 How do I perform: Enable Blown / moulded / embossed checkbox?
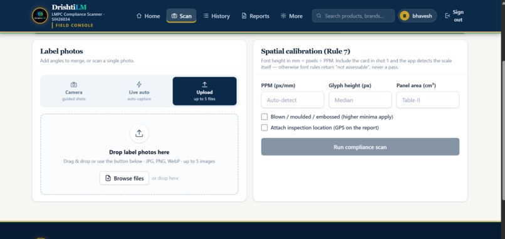point(264,117)
